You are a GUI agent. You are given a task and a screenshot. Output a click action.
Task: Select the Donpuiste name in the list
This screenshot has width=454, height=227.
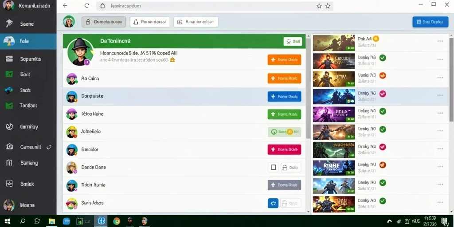point(92,96)
